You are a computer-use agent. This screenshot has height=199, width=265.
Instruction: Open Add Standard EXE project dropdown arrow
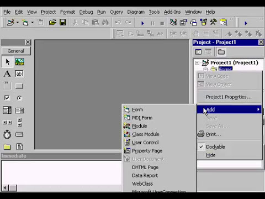click(x=18, y=23)
